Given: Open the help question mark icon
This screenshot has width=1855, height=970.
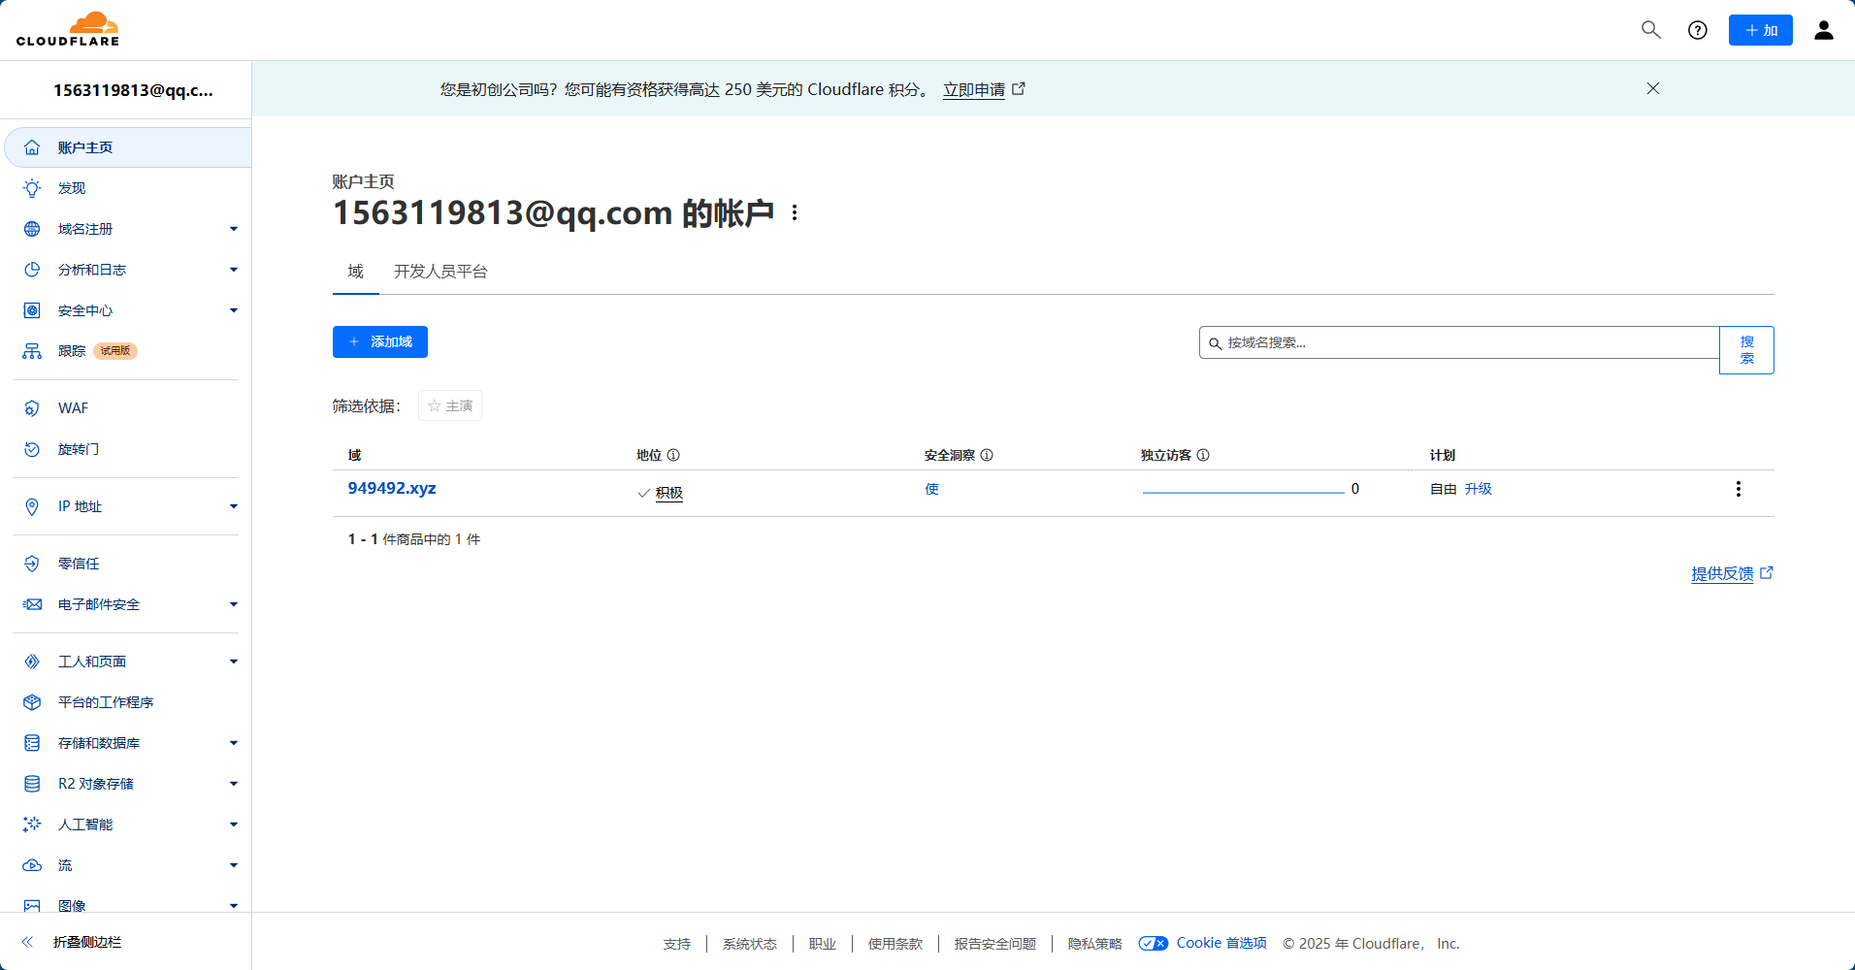Looking at the screenshot, I should (1697, 30).
